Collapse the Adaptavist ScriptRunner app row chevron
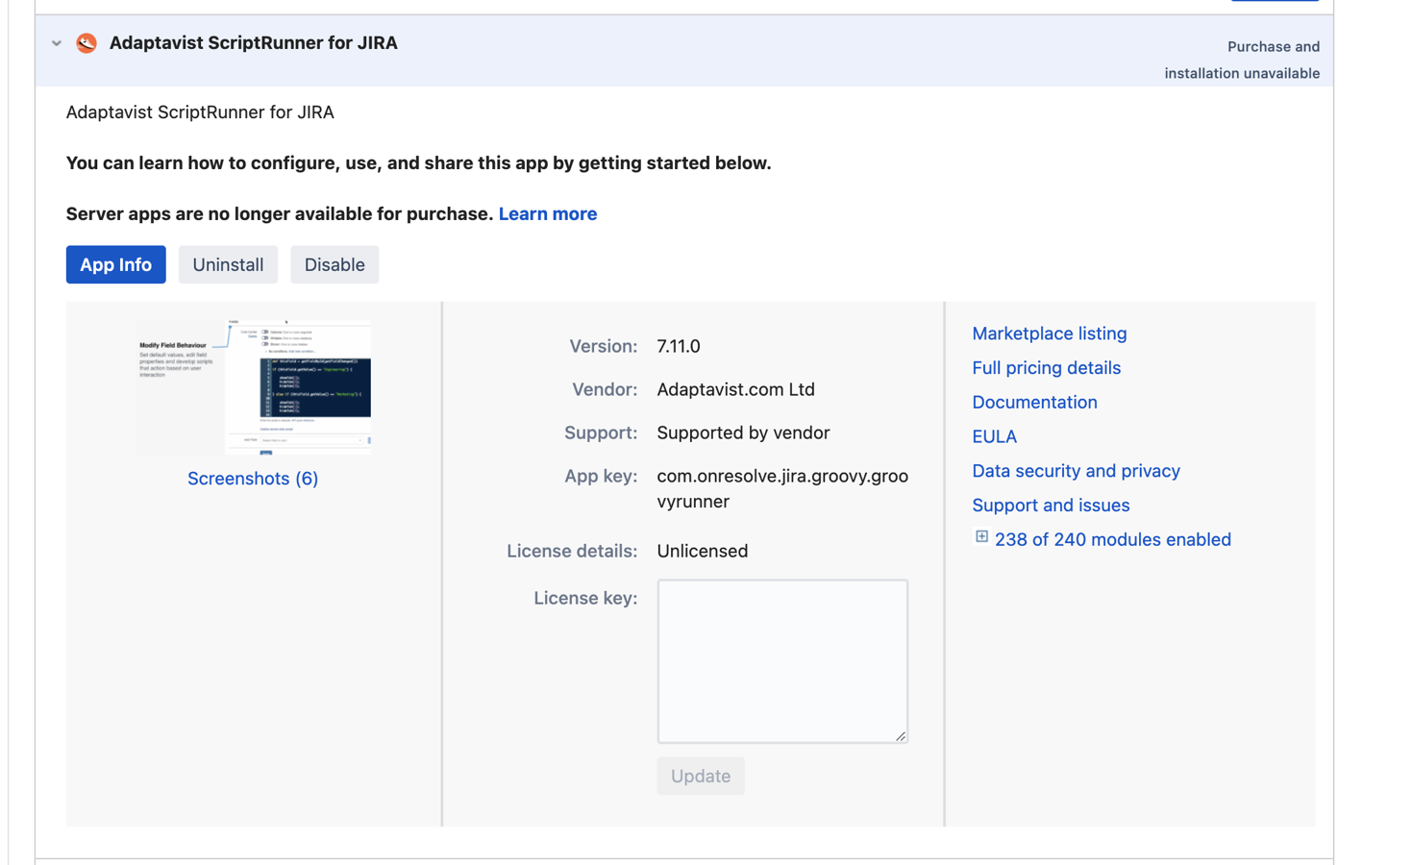The height and width of the screenshot is (865, 1412). coord(57,43)
